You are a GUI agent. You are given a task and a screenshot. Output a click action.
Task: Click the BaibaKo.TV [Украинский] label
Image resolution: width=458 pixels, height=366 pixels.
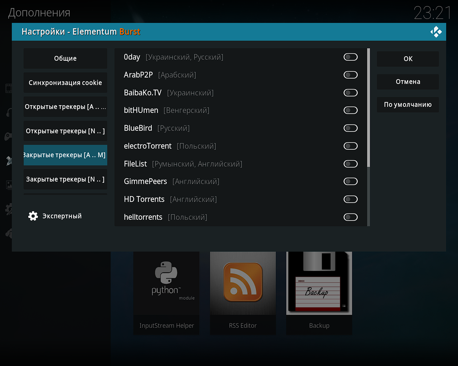click(169, 93)
